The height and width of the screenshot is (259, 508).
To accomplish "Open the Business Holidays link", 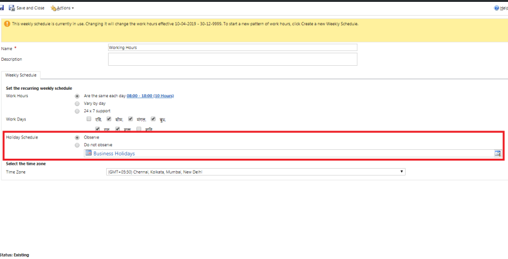I will 114,153.
